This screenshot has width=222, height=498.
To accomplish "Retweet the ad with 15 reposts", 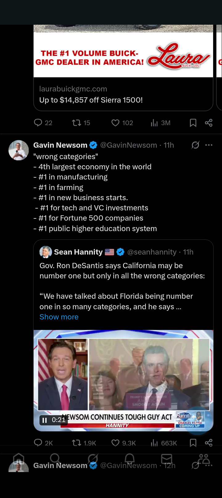I will pyautogui.click(x=76, y=123).
